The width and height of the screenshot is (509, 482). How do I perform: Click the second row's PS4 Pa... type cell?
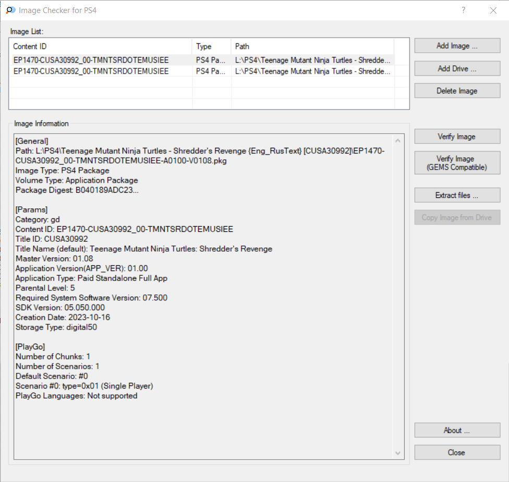pyautogui.click(x=211, y=71)
